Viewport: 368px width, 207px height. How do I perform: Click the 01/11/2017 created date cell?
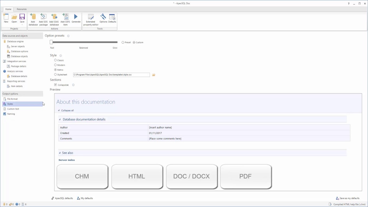[x=249, y=133]
